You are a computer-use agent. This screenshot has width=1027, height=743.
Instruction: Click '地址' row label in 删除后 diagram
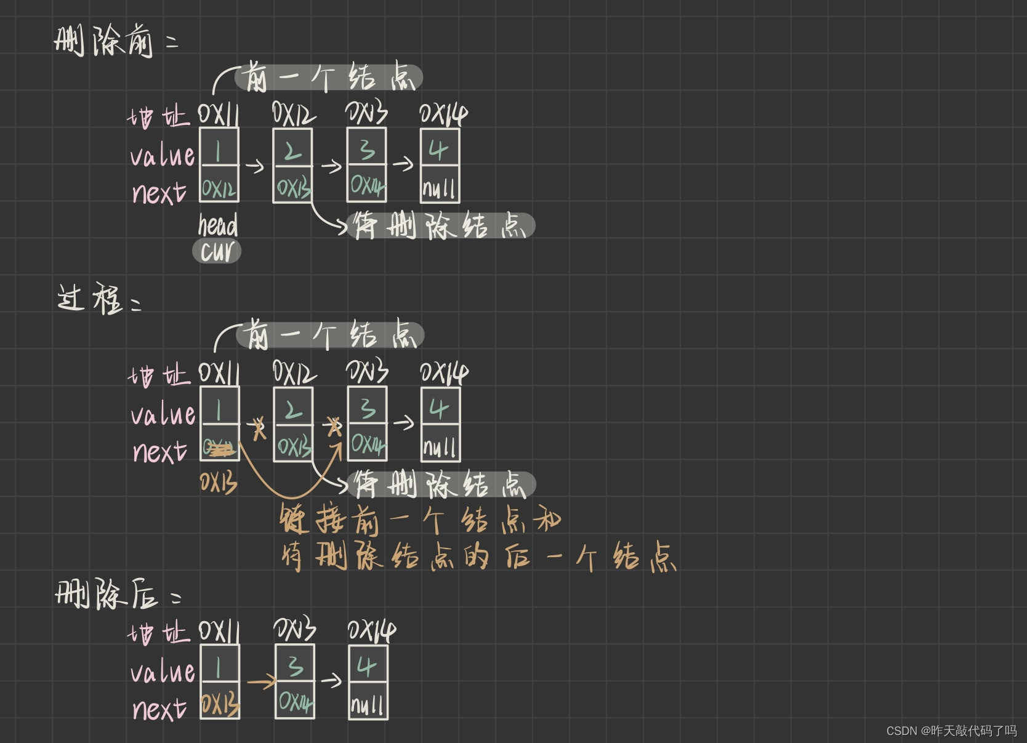coord(159,633)
